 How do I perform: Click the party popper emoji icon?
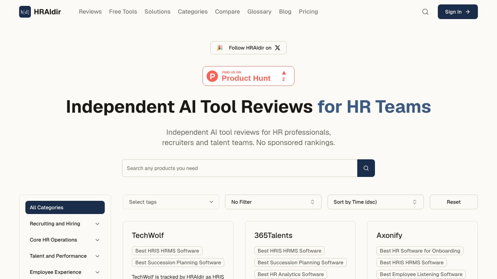coord(220,48)
